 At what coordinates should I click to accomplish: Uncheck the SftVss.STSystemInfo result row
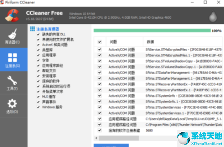[99, 96]
